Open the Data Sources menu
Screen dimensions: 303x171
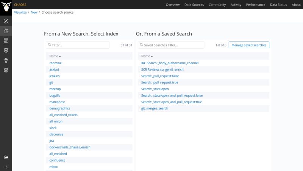tap(194, 5)
